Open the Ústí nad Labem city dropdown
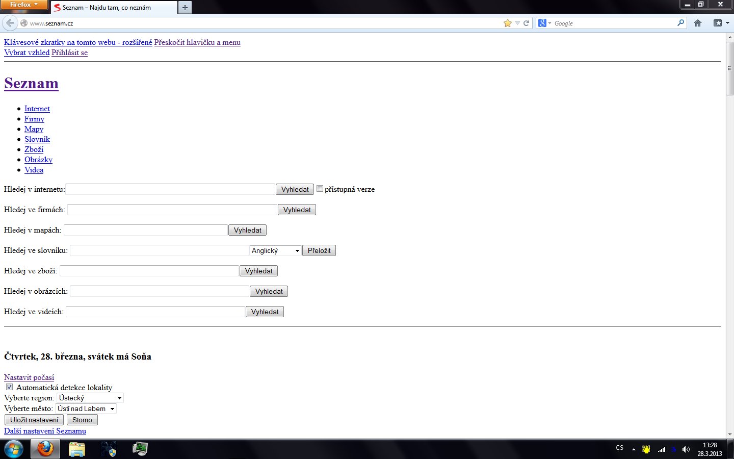734x459 pixels. (86, 409)
